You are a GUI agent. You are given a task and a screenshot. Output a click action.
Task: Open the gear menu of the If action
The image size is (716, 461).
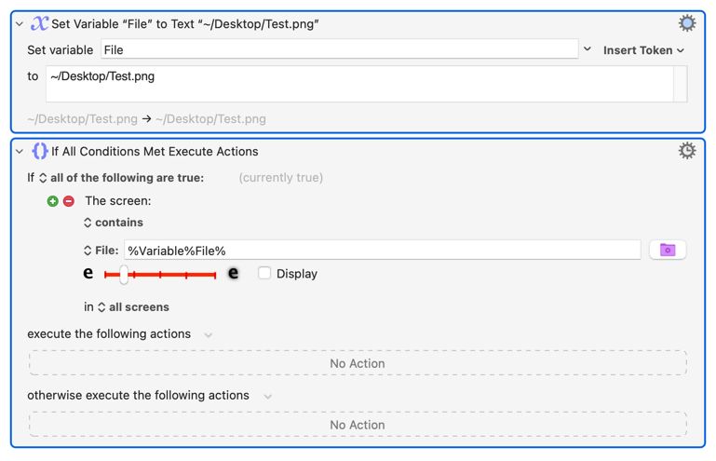(x=686, y=151)
